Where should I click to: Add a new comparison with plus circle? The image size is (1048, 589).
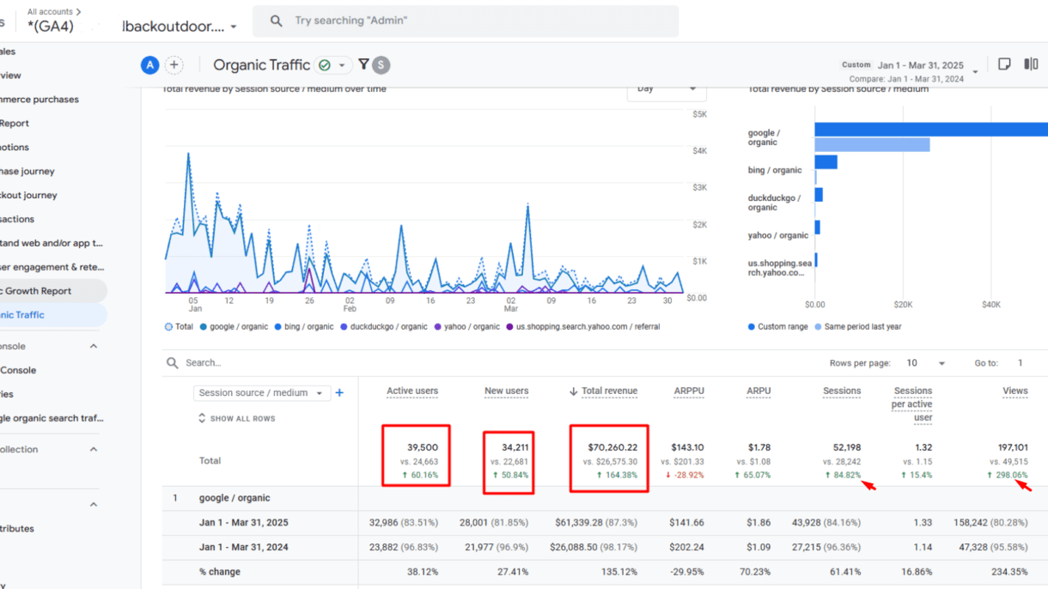pyautogui.click(x=174, y=65)
